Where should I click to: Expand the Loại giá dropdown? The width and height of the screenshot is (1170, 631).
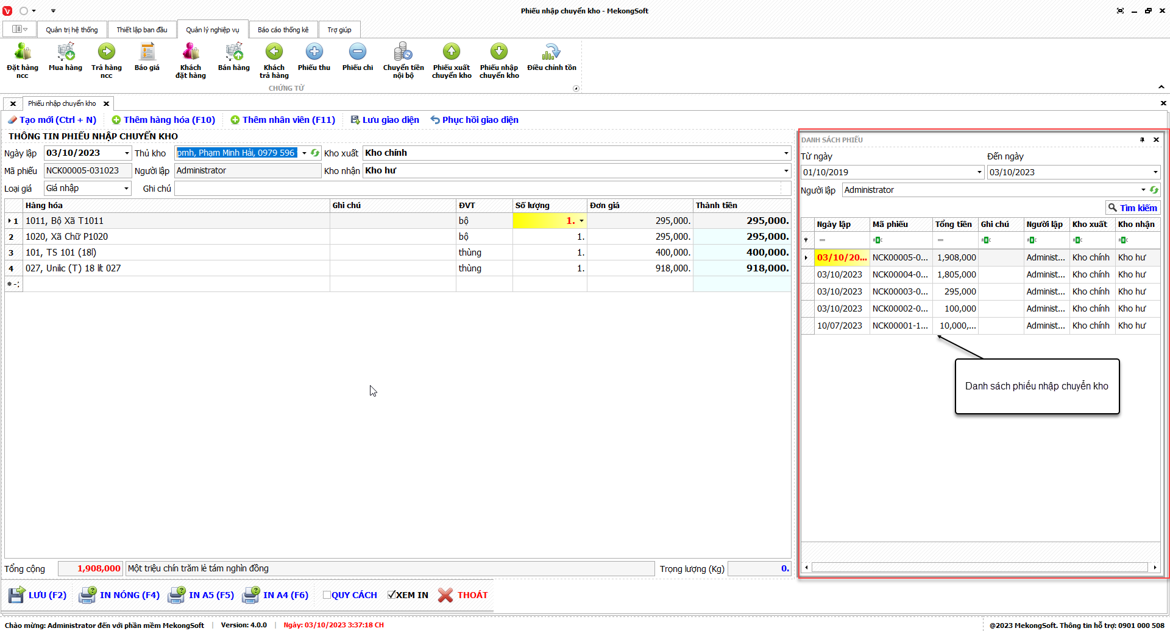pos(126,189)
